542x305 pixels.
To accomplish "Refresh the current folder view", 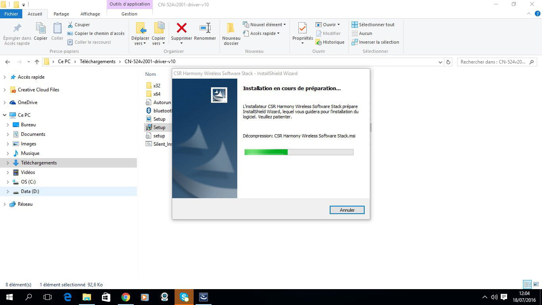I will tap(448, 62).
